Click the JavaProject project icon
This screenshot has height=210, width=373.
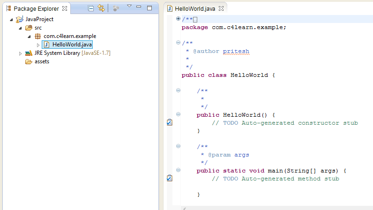tap(20, 19)
